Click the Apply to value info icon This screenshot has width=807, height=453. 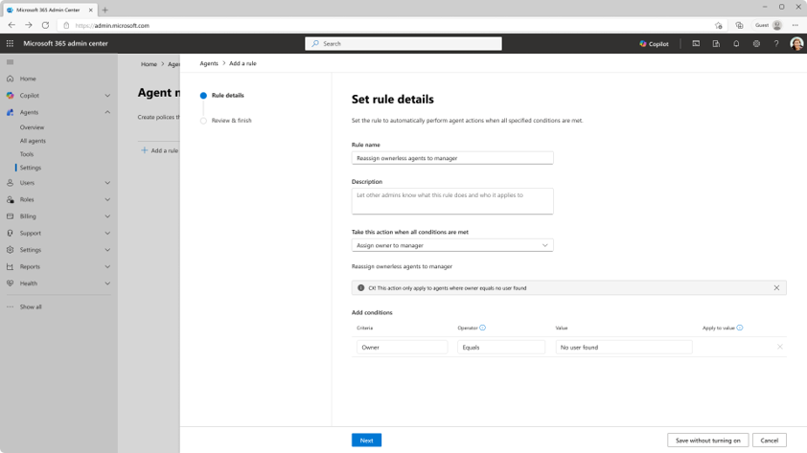click(x=740, y=328)
